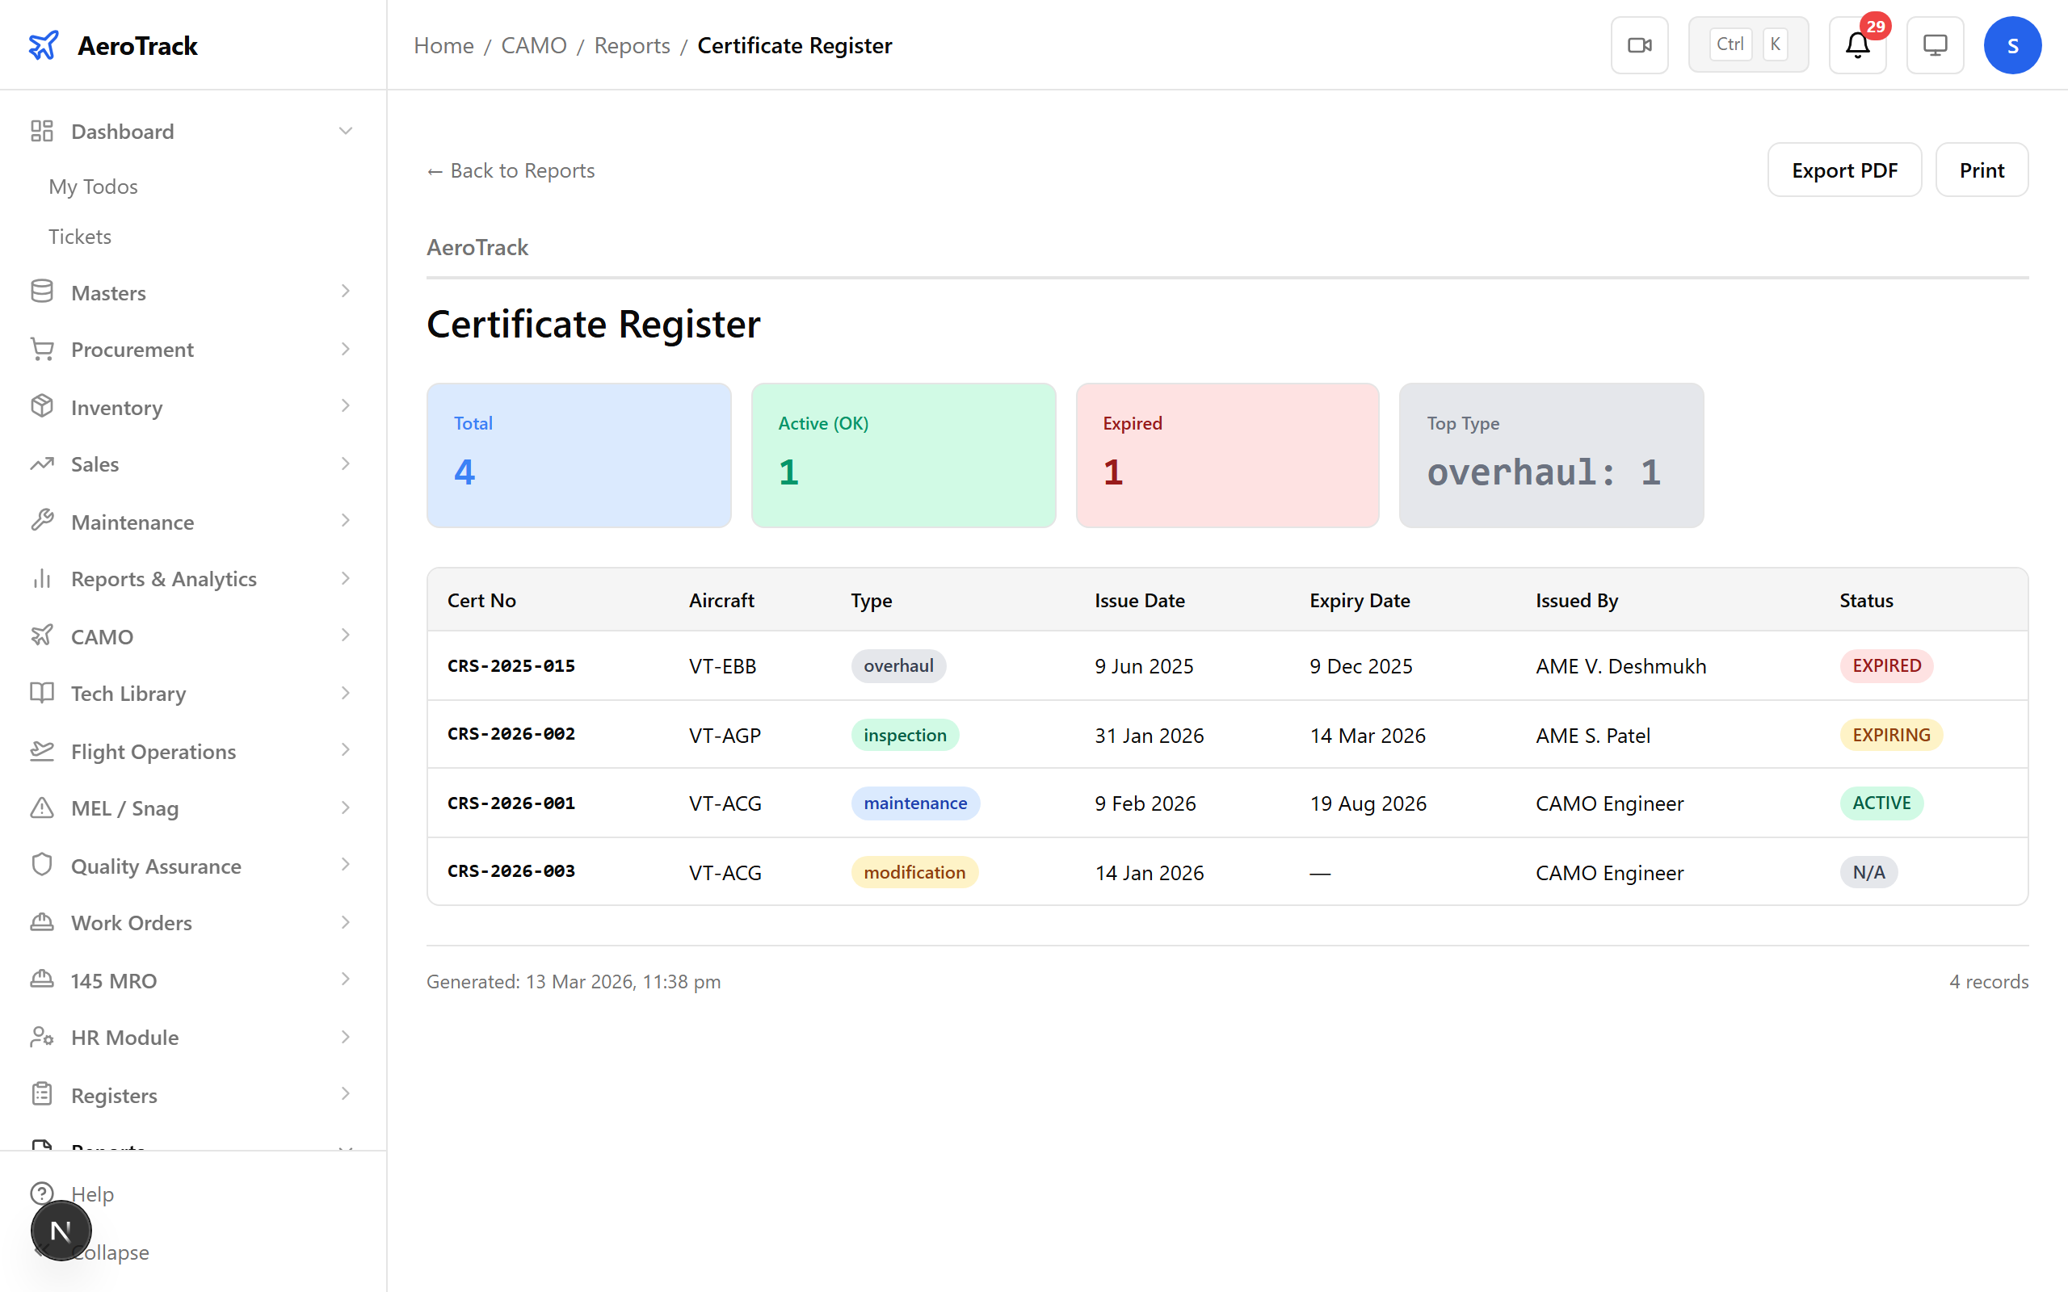
Task: Expand the HR Module section
Action: point(345,1037)
